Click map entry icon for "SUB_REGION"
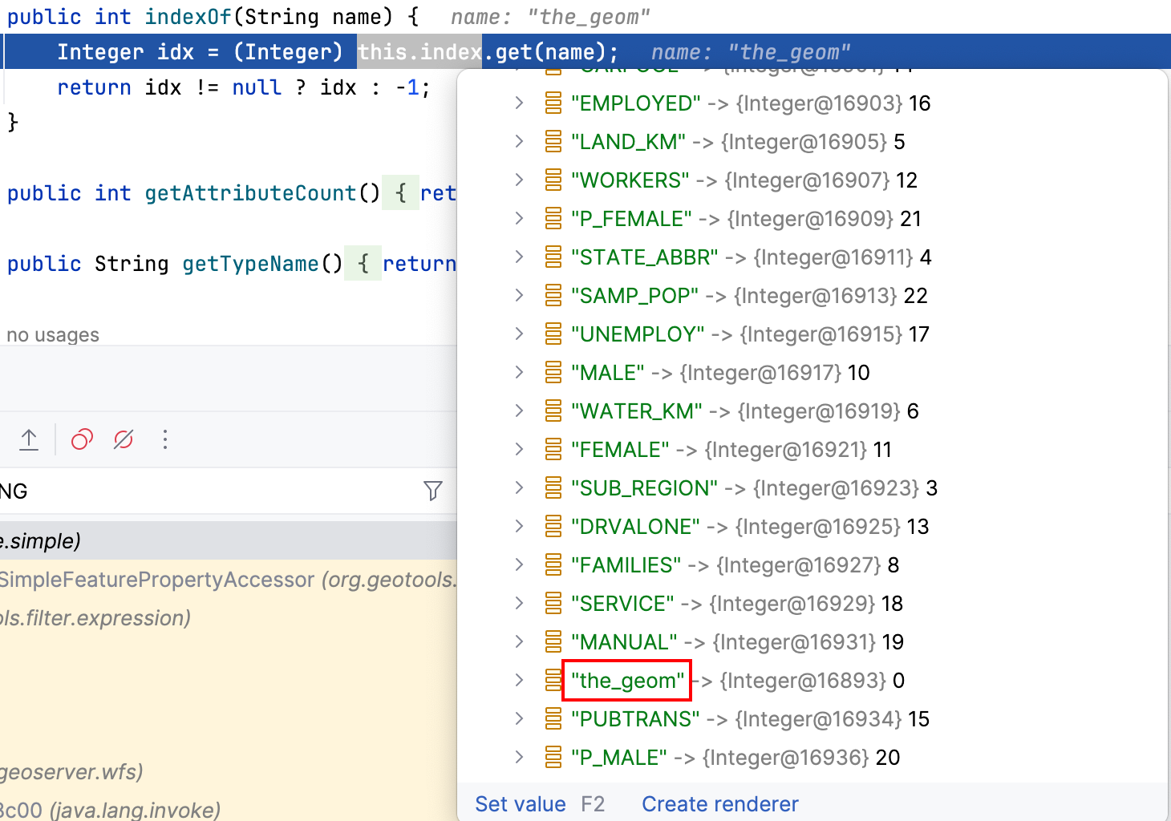Image resolution: width=1171 pixels, height=821 pixels. (x=553, y=488)
